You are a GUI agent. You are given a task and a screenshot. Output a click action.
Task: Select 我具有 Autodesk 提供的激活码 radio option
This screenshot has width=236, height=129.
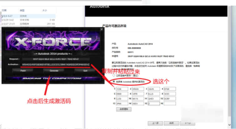(x=114, y=81)
